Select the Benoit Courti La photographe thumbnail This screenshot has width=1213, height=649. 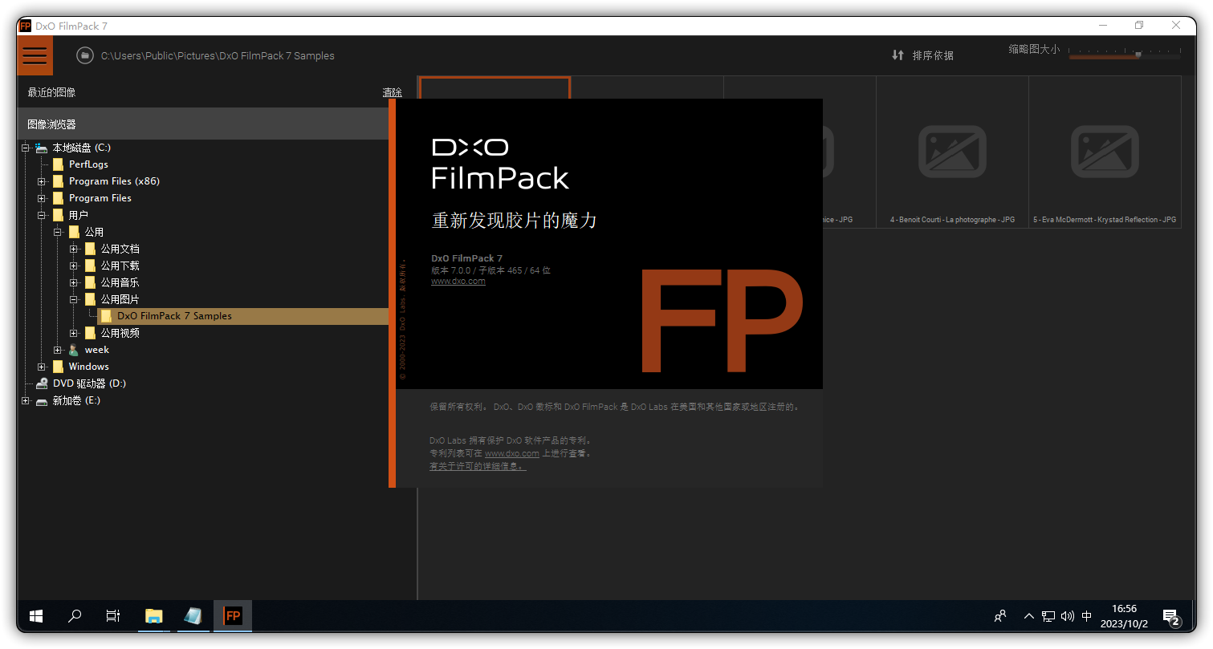pos(952,152)
